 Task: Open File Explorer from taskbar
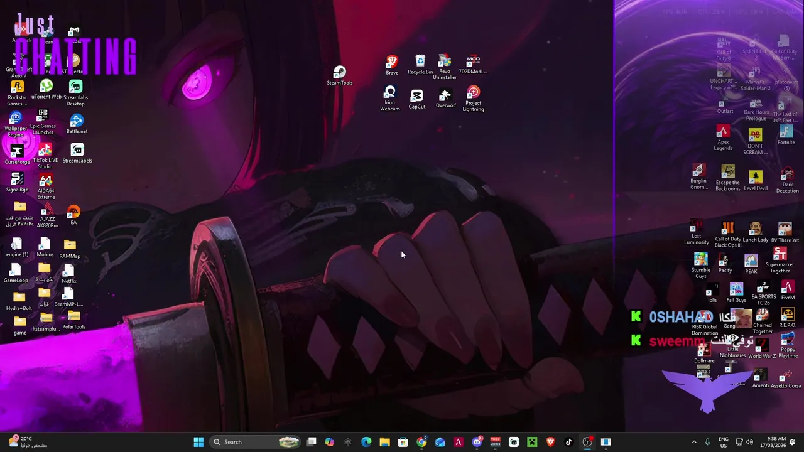coord(384,442)
